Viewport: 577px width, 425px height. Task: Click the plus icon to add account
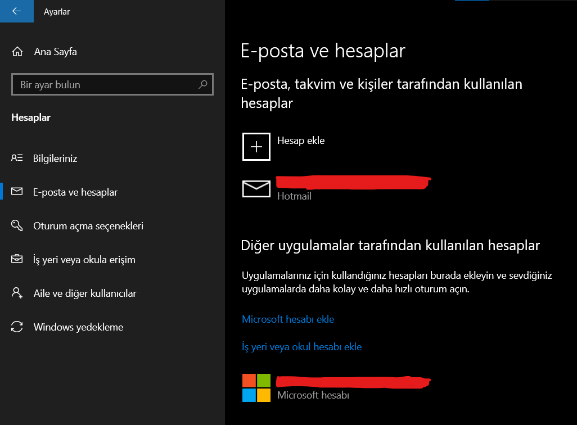[256, 147]
